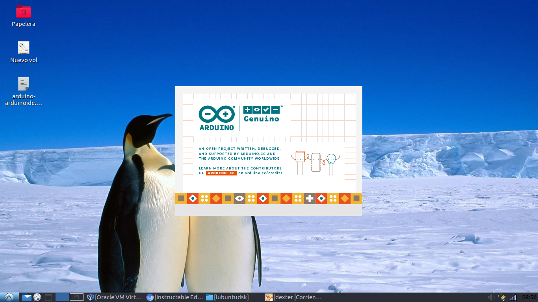Click the 08:56 clock

[529, 297]
